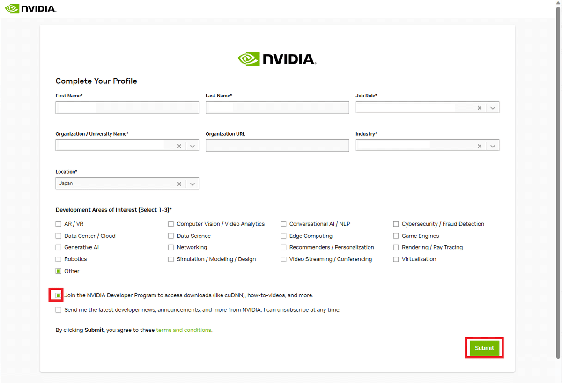Image resolution: width=562 pixels, height=383 pixels.
Task: Open the Job Role dropdown arrow
Action: (492, 108)
